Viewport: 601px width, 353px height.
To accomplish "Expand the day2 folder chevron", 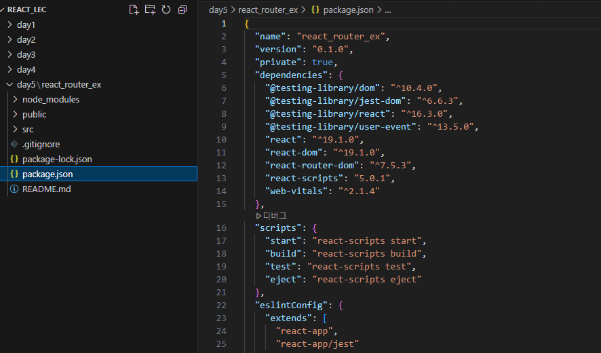I will coord(10,39).
